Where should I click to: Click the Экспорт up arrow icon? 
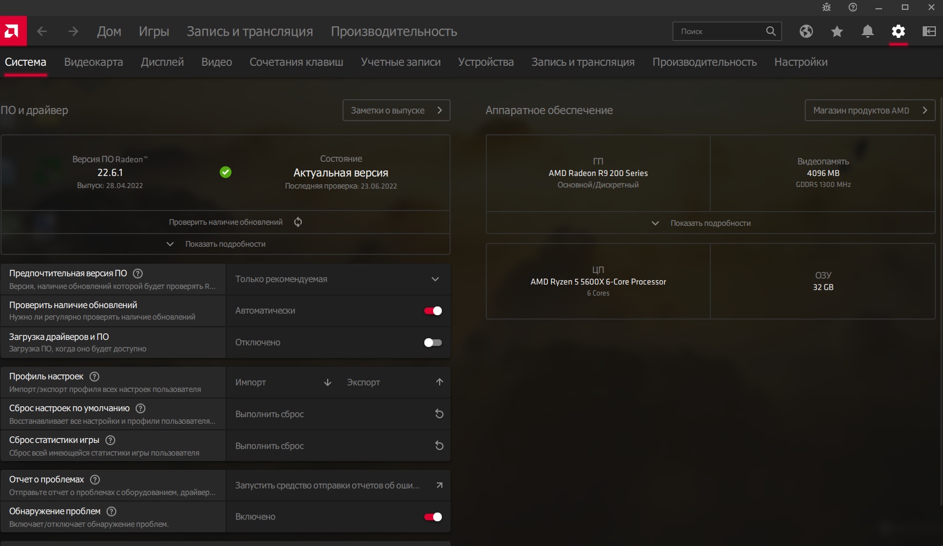[x=440, y=382]
